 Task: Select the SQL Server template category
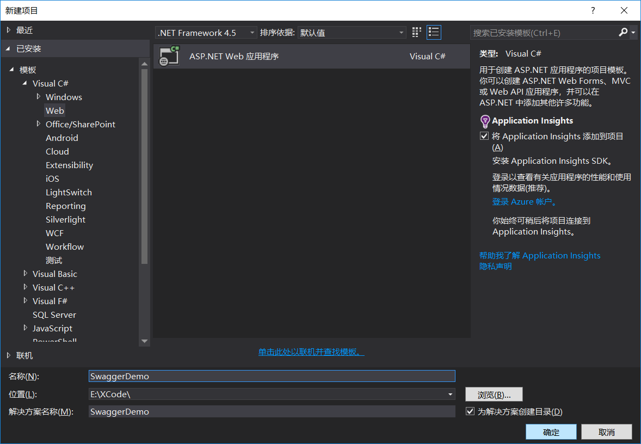click(54, 315)
